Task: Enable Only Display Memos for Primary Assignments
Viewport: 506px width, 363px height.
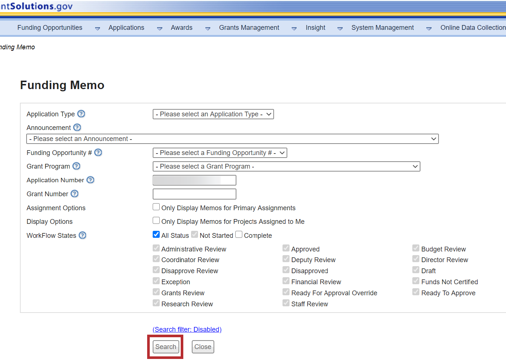Action: 156,207
